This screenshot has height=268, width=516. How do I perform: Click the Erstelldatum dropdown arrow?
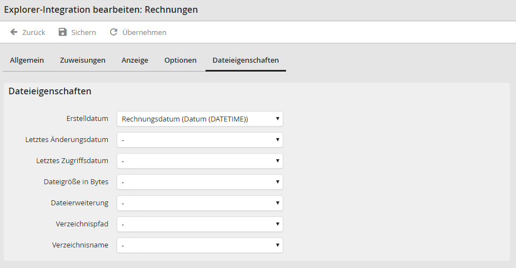[x=277, y=119]
